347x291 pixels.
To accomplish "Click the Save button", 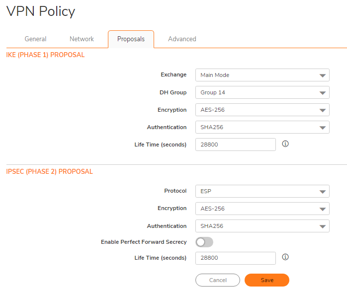I will point(267,280).
